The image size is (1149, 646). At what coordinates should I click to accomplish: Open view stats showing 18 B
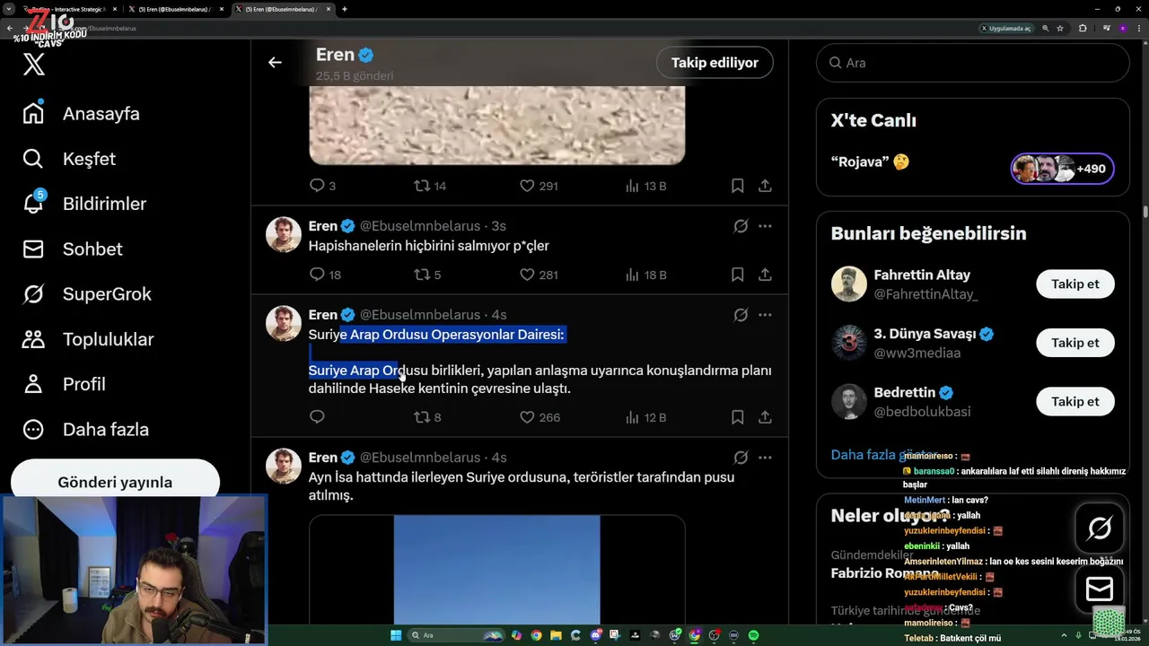(x=645, y=275)
